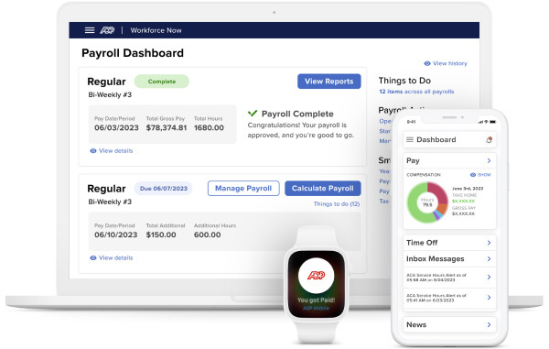Screen dimensions: 549x349
Task: Open View details for the 06/10/2023 payroll
Action: [115, 258]
